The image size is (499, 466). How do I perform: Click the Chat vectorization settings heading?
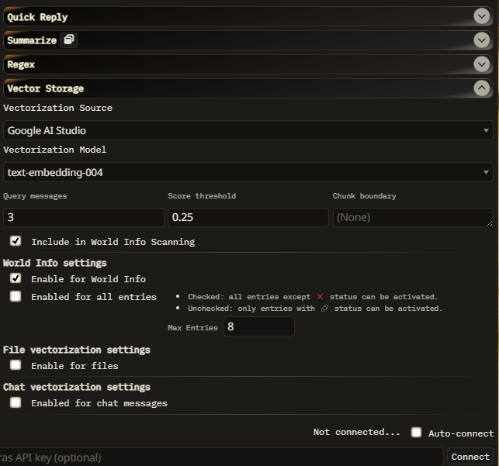pyautogui.click(x=76, y=387)
